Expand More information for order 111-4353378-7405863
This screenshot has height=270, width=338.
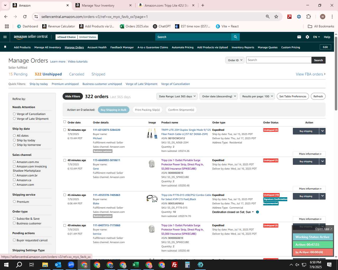pyautogui.click(x=309, y=219)
